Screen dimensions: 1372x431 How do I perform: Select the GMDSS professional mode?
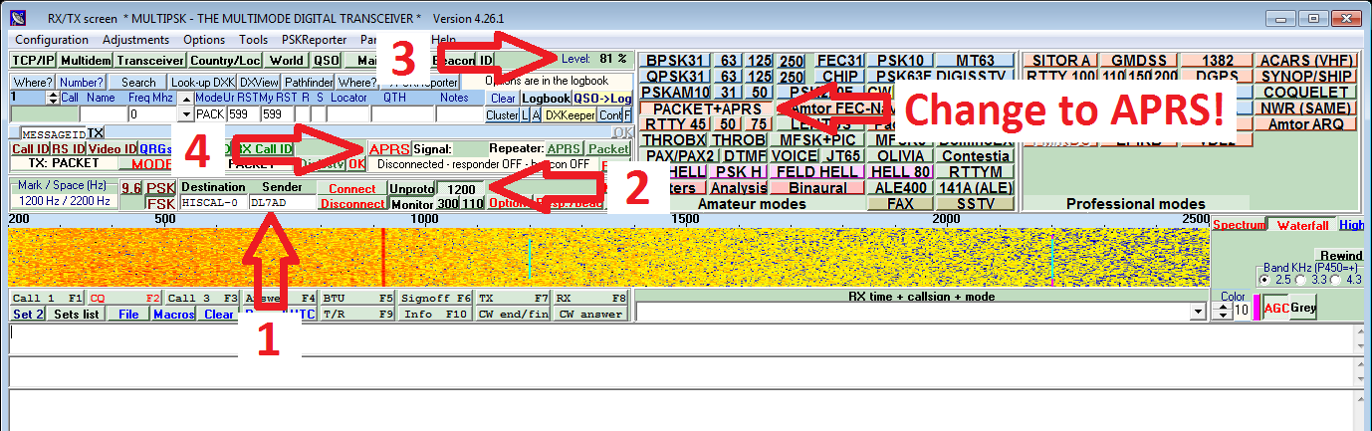1137,61
